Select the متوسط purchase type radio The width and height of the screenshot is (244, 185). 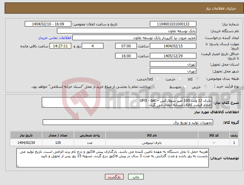pos(185,86)
